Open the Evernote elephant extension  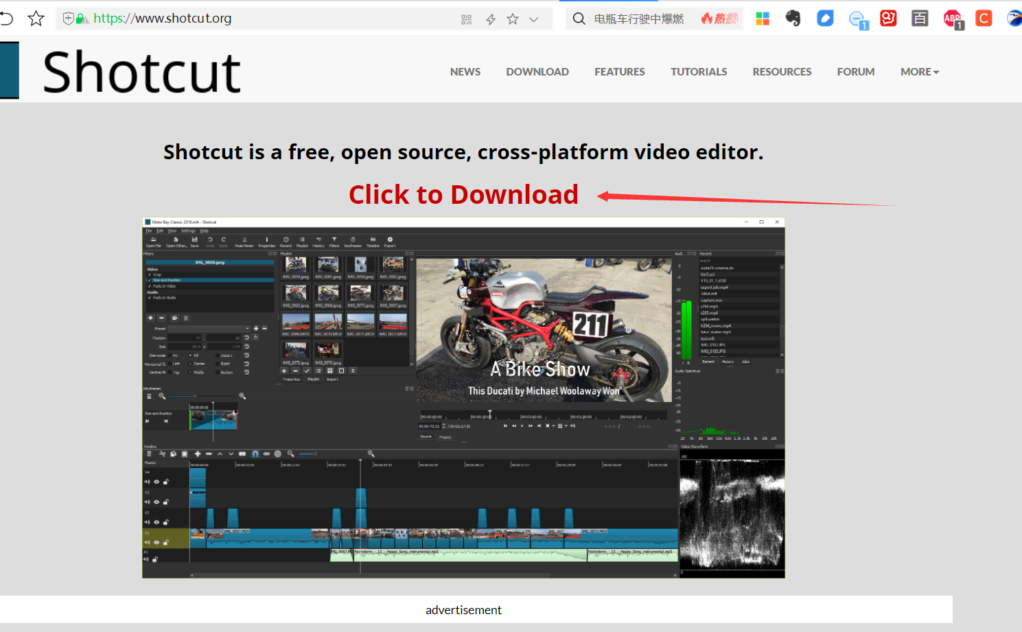(793, 19)
